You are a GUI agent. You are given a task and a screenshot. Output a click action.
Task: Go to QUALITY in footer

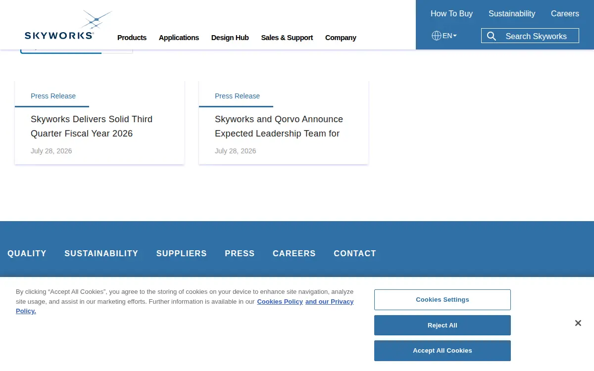[27, 253]
